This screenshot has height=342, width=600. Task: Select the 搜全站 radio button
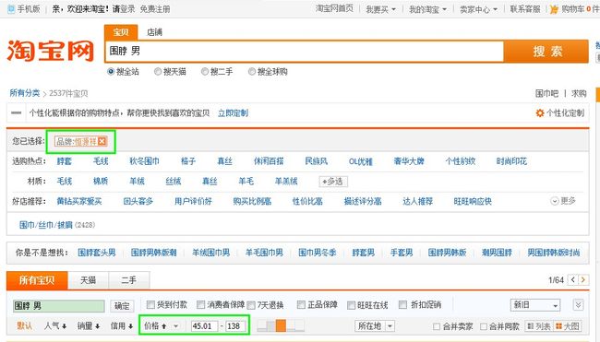click(111, 72)
